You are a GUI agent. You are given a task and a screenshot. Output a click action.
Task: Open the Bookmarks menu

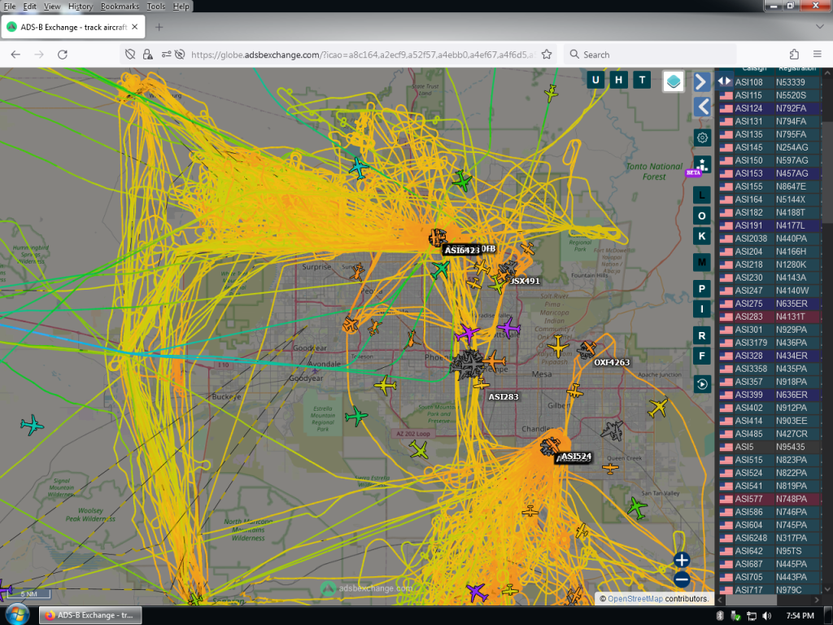pyautogui.click(x=120, y=7)
